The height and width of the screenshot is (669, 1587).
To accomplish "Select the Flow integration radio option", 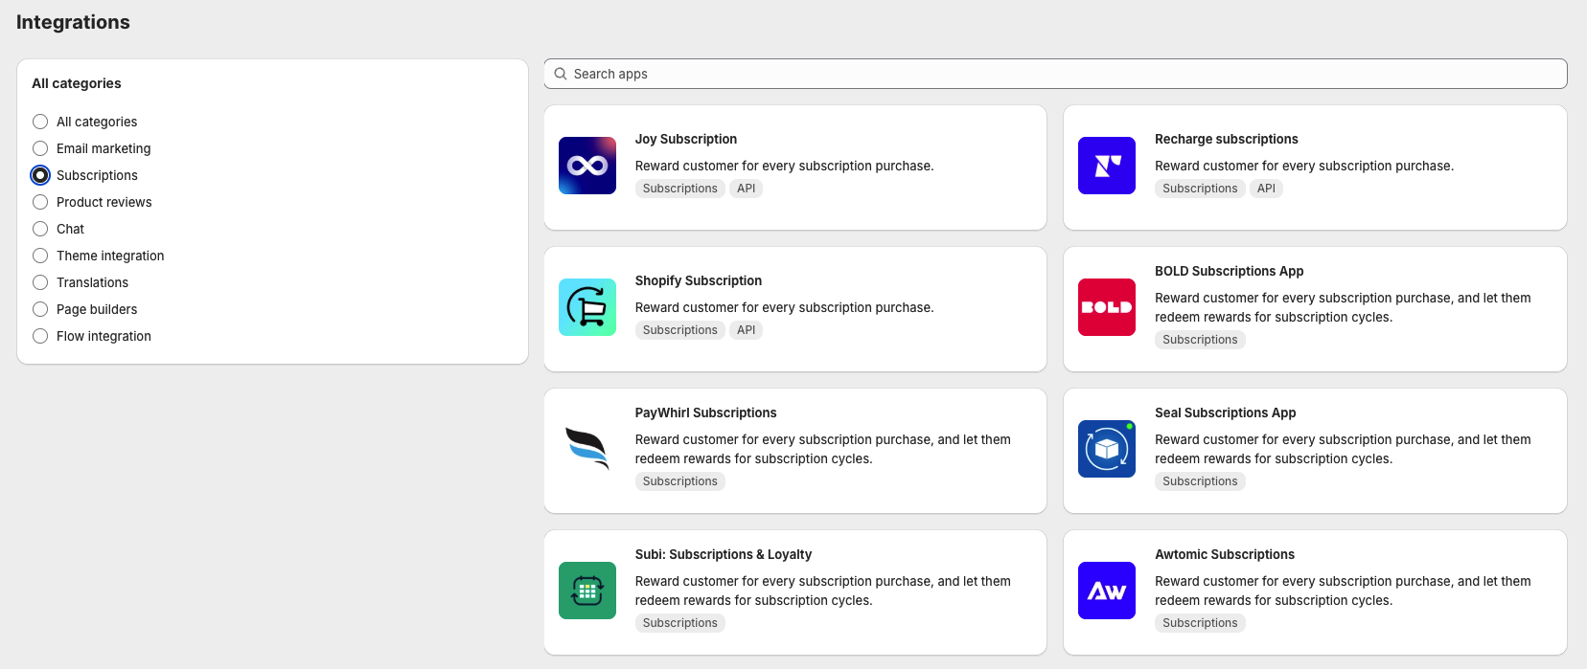I will [x=40, y=336].
